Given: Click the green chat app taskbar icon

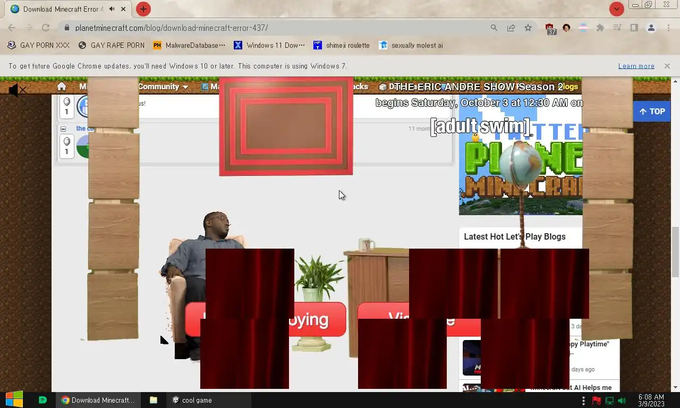Looking at the screenshot, I should [x=43, y=400].
